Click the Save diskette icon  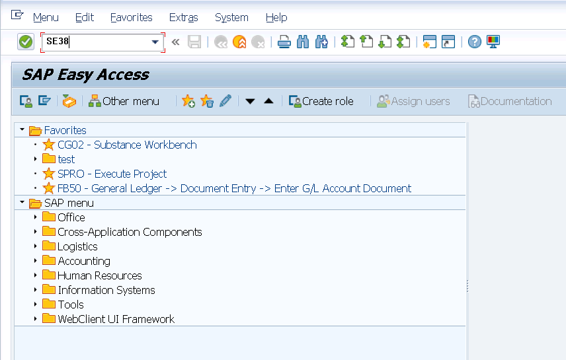194,42
